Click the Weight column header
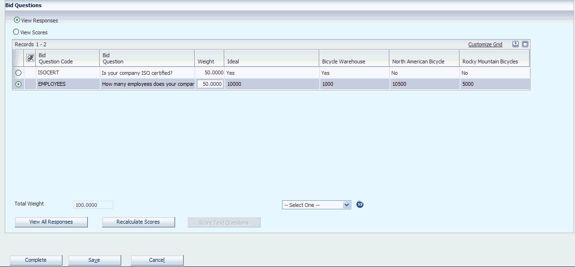Image resolution: width=575 pixels, height=267 pixels. click(209, 58)
